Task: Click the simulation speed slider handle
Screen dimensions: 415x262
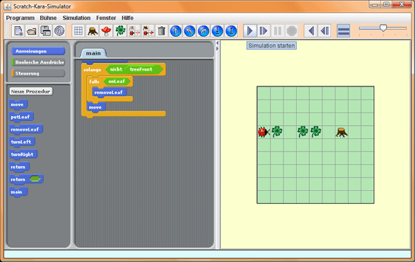Action: click(383, 28)
